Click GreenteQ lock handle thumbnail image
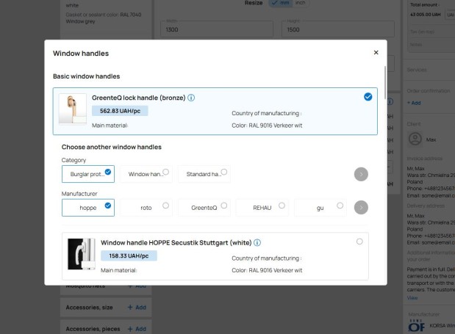Screen dimensions: 455x334 [73, 109]
